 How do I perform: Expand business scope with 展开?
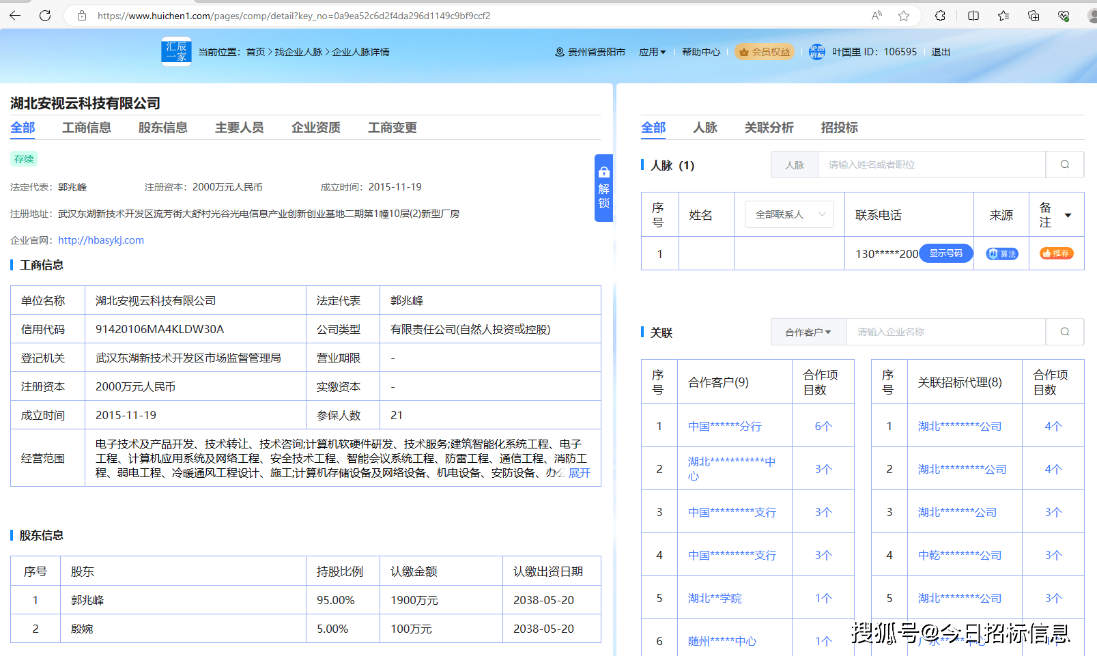point(579,472)
